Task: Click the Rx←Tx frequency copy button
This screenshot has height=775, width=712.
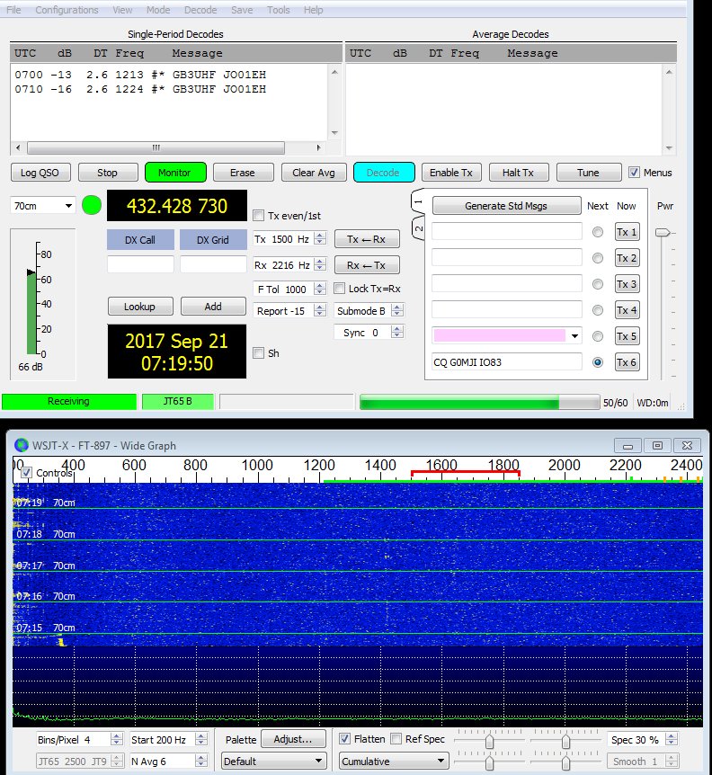Action: click(367, 265)
